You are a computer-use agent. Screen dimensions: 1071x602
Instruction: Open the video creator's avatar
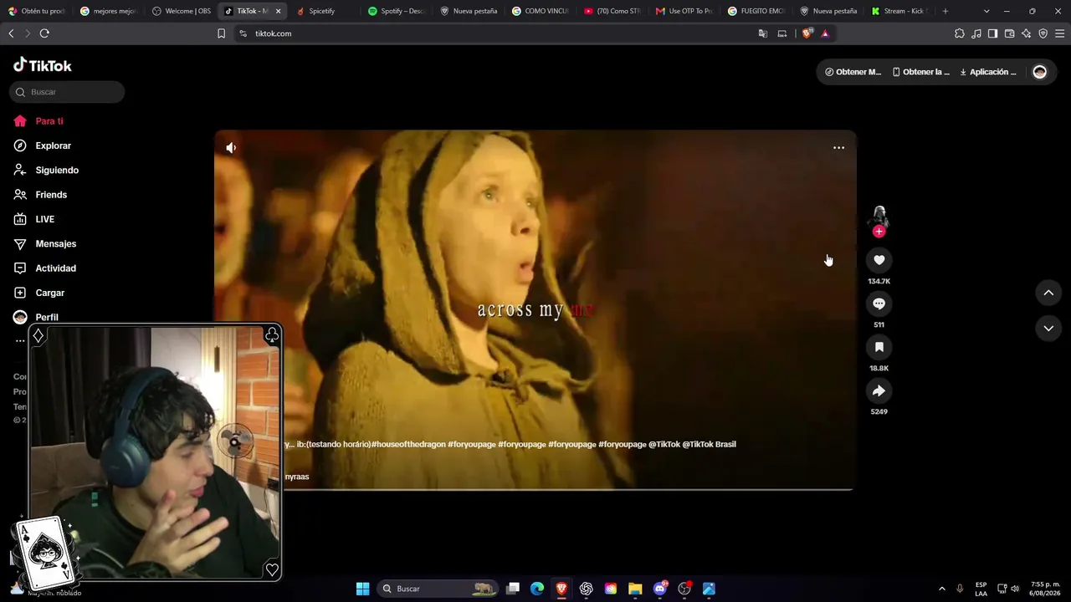(x=879, y=217)
